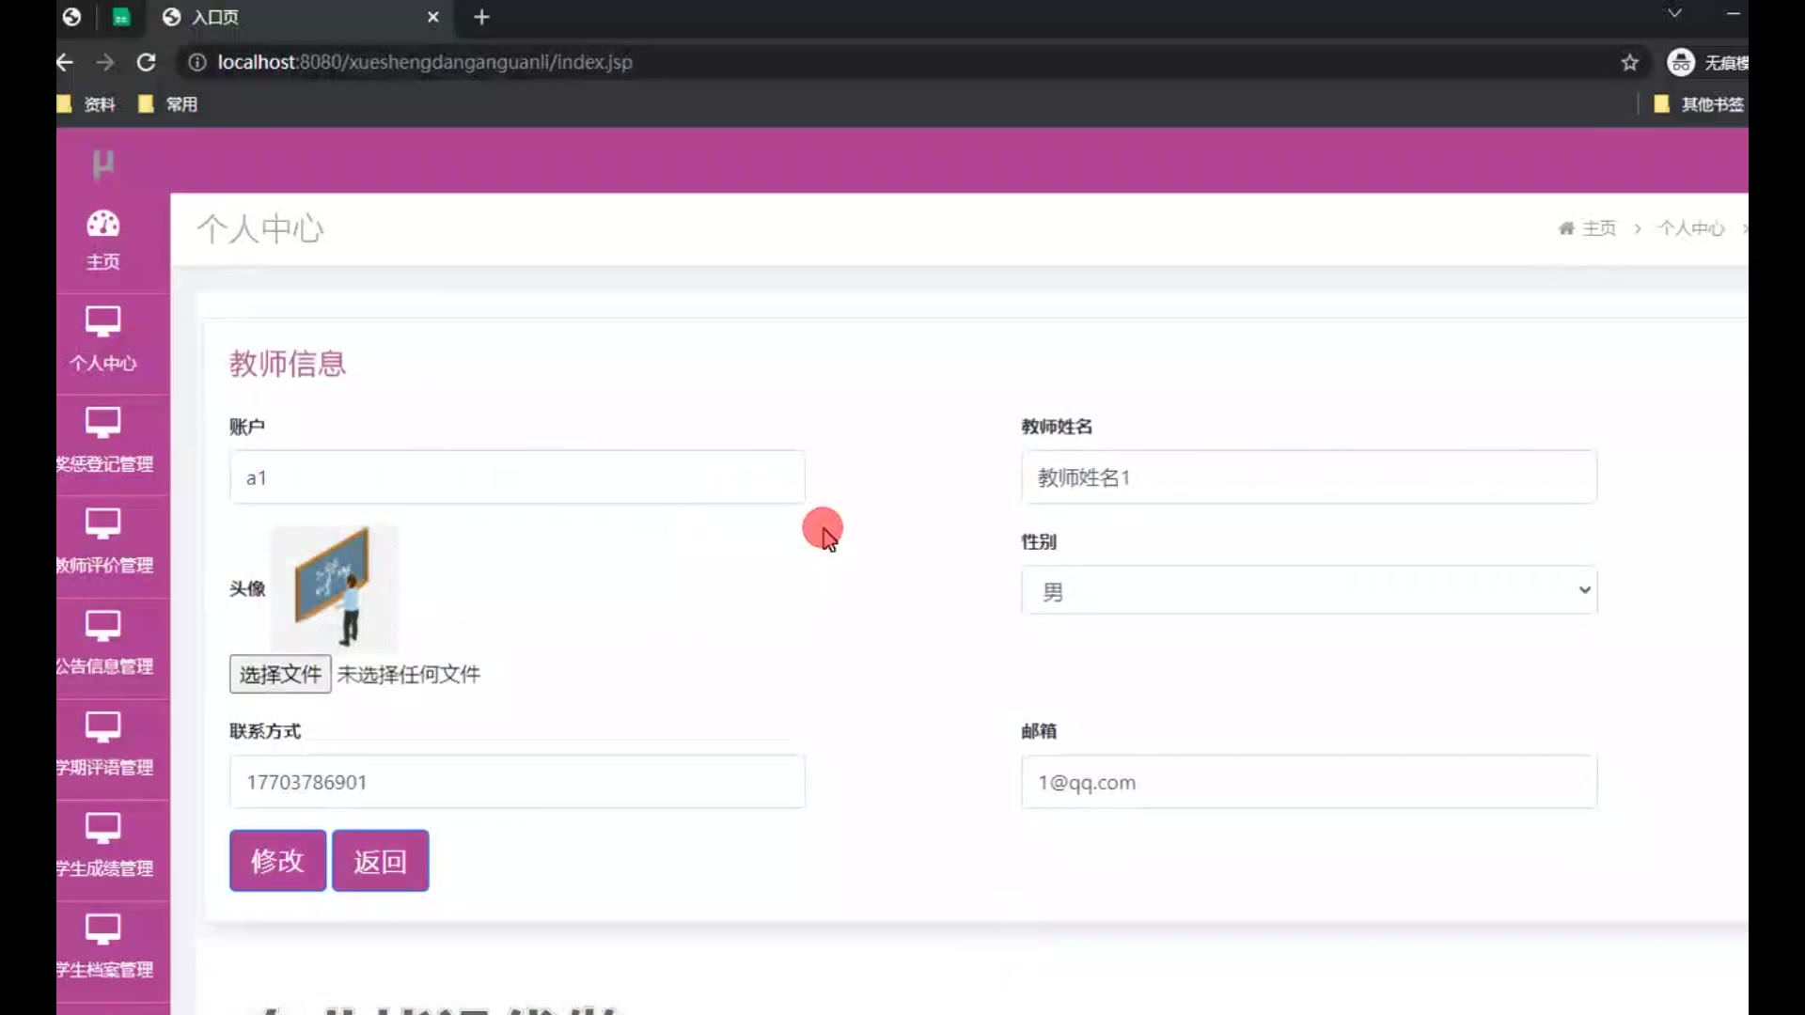Image resolution: width=1805 pixels, height=1015 pixels.
Task: Open 公告信息管理 sidebar icon
Action: [x=103, y=625]
